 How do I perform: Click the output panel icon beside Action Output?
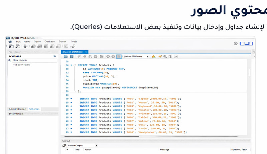tap(64, 146)
